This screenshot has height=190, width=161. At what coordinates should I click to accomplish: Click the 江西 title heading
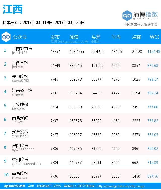click(13, 9)
